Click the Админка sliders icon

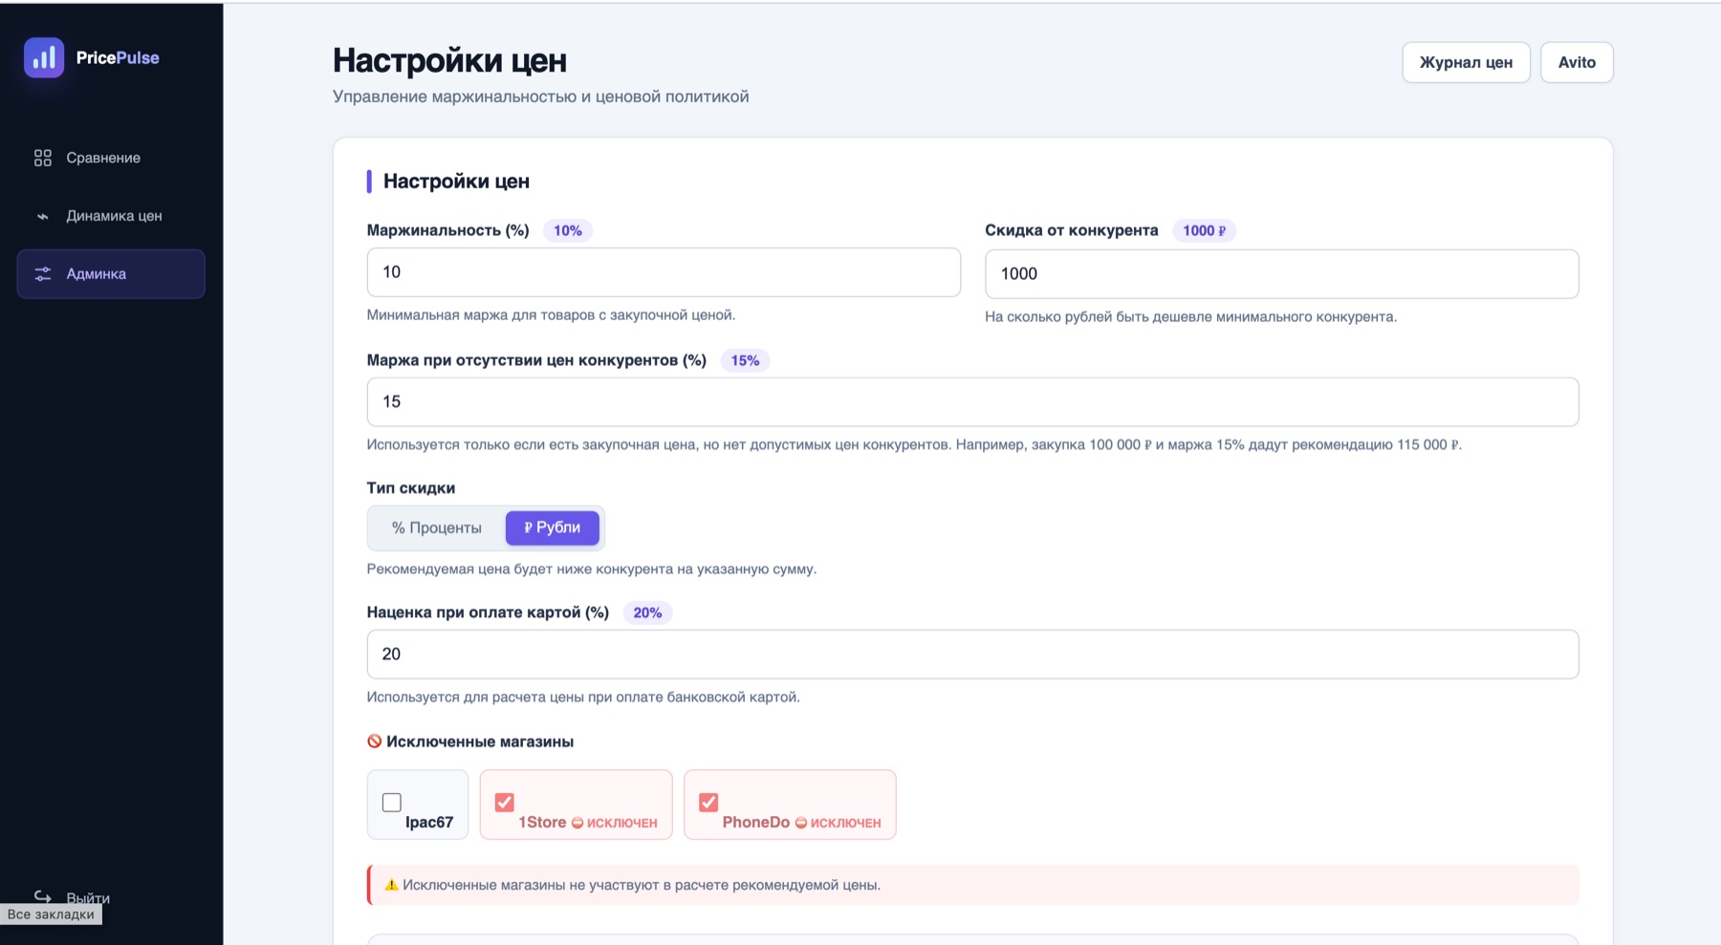point(43,274)
